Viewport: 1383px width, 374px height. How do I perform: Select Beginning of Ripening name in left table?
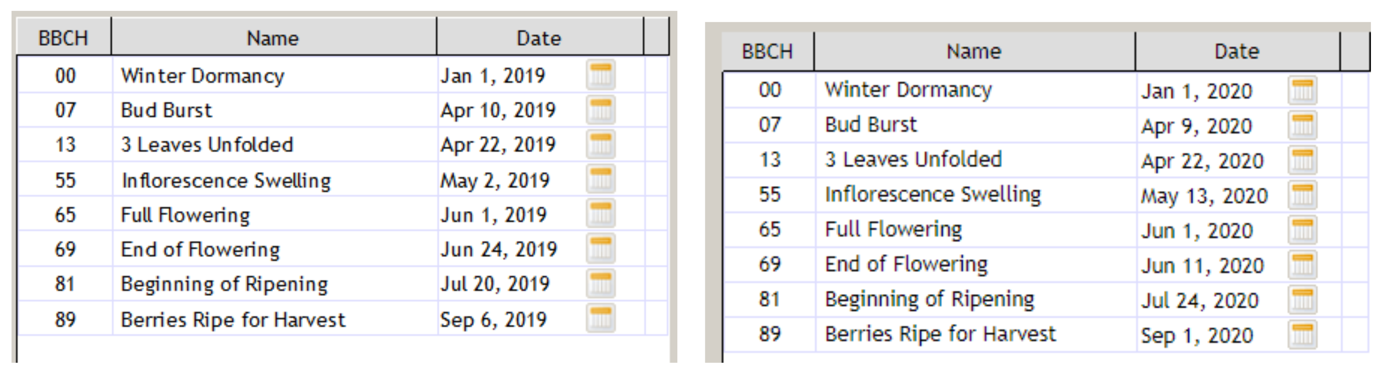pyautogui.click(x=224, y=284)
